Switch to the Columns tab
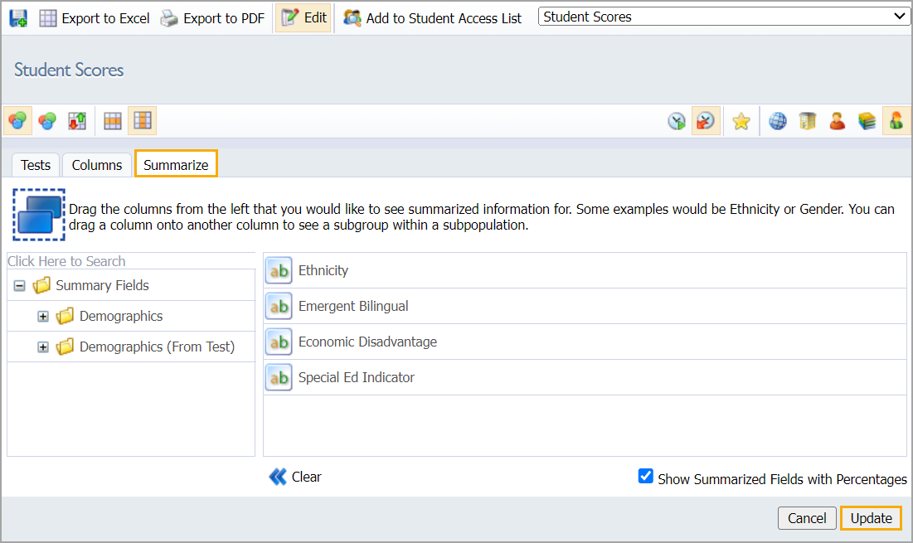 (97, 165)
